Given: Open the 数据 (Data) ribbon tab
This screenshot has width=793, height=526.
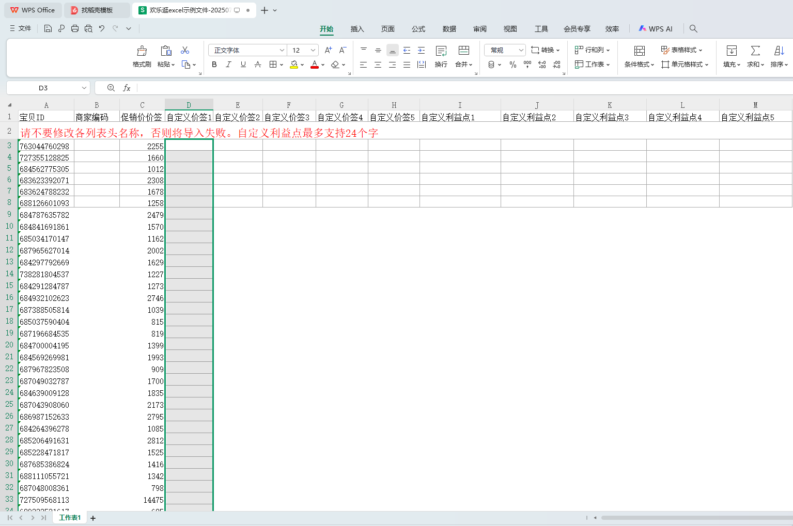Looking at the screenshot, I should coord(449,29).
